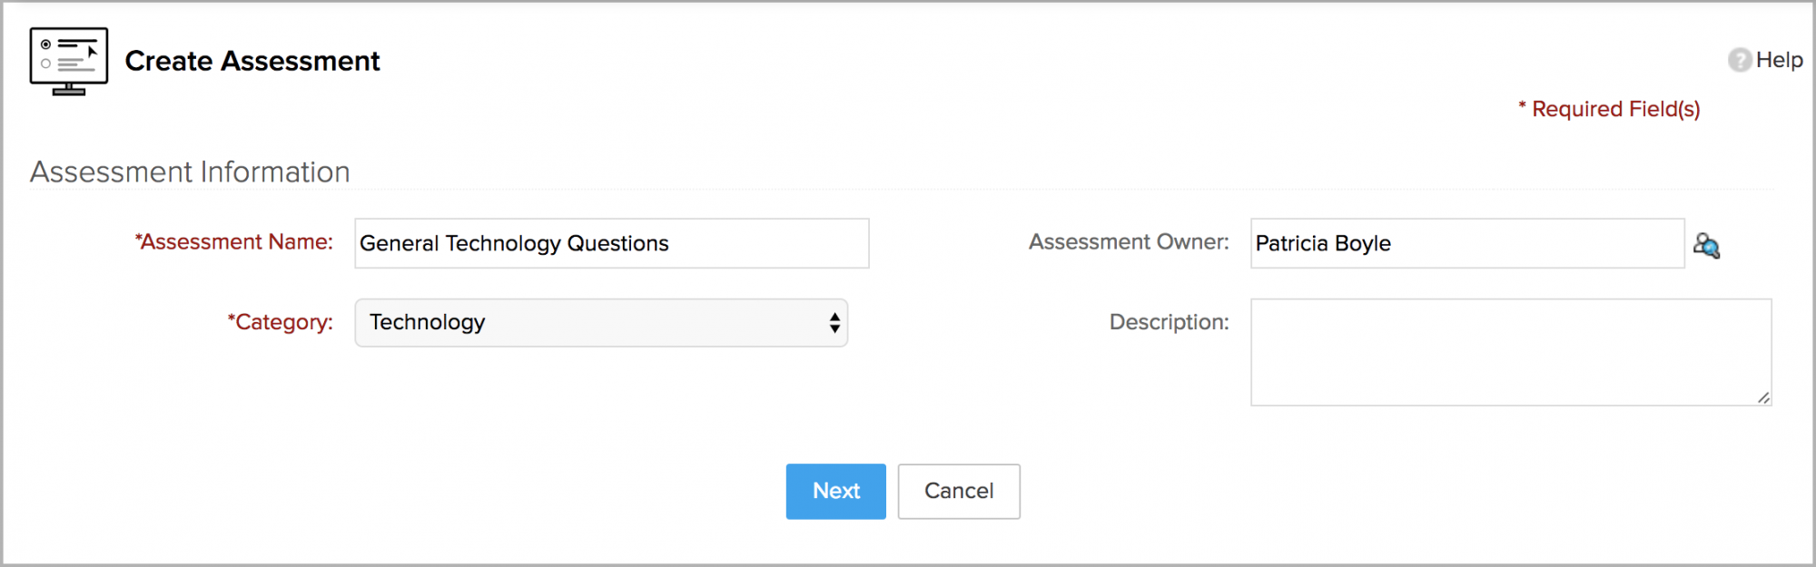This screenshot has height=567, width=1816.
Task: Click the Create Assessment page title
Action: tap(252, 61)
